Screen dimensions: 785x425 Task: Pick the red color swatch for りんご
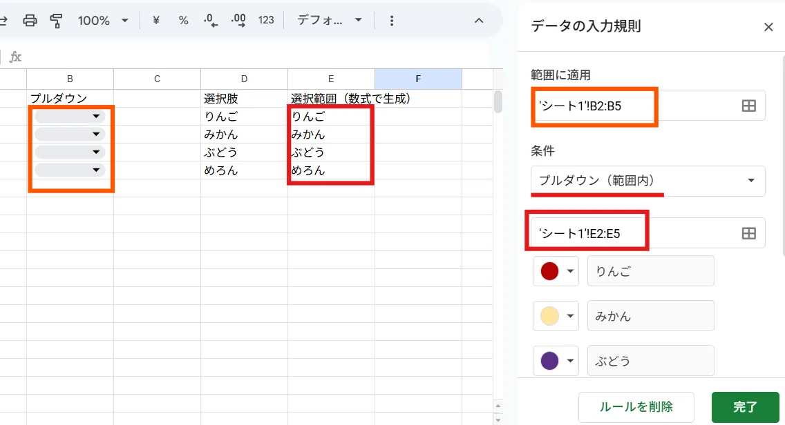point(556,271)
